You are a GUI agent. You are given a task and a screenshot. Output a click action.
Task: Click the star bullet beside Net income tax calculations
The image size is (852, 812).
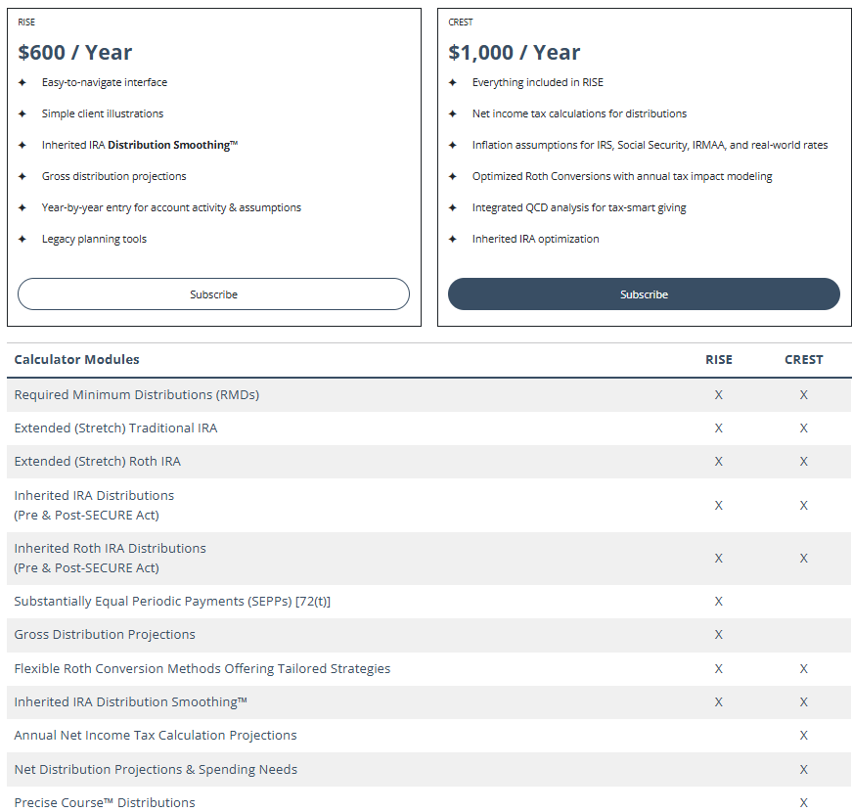coord(453,113)
